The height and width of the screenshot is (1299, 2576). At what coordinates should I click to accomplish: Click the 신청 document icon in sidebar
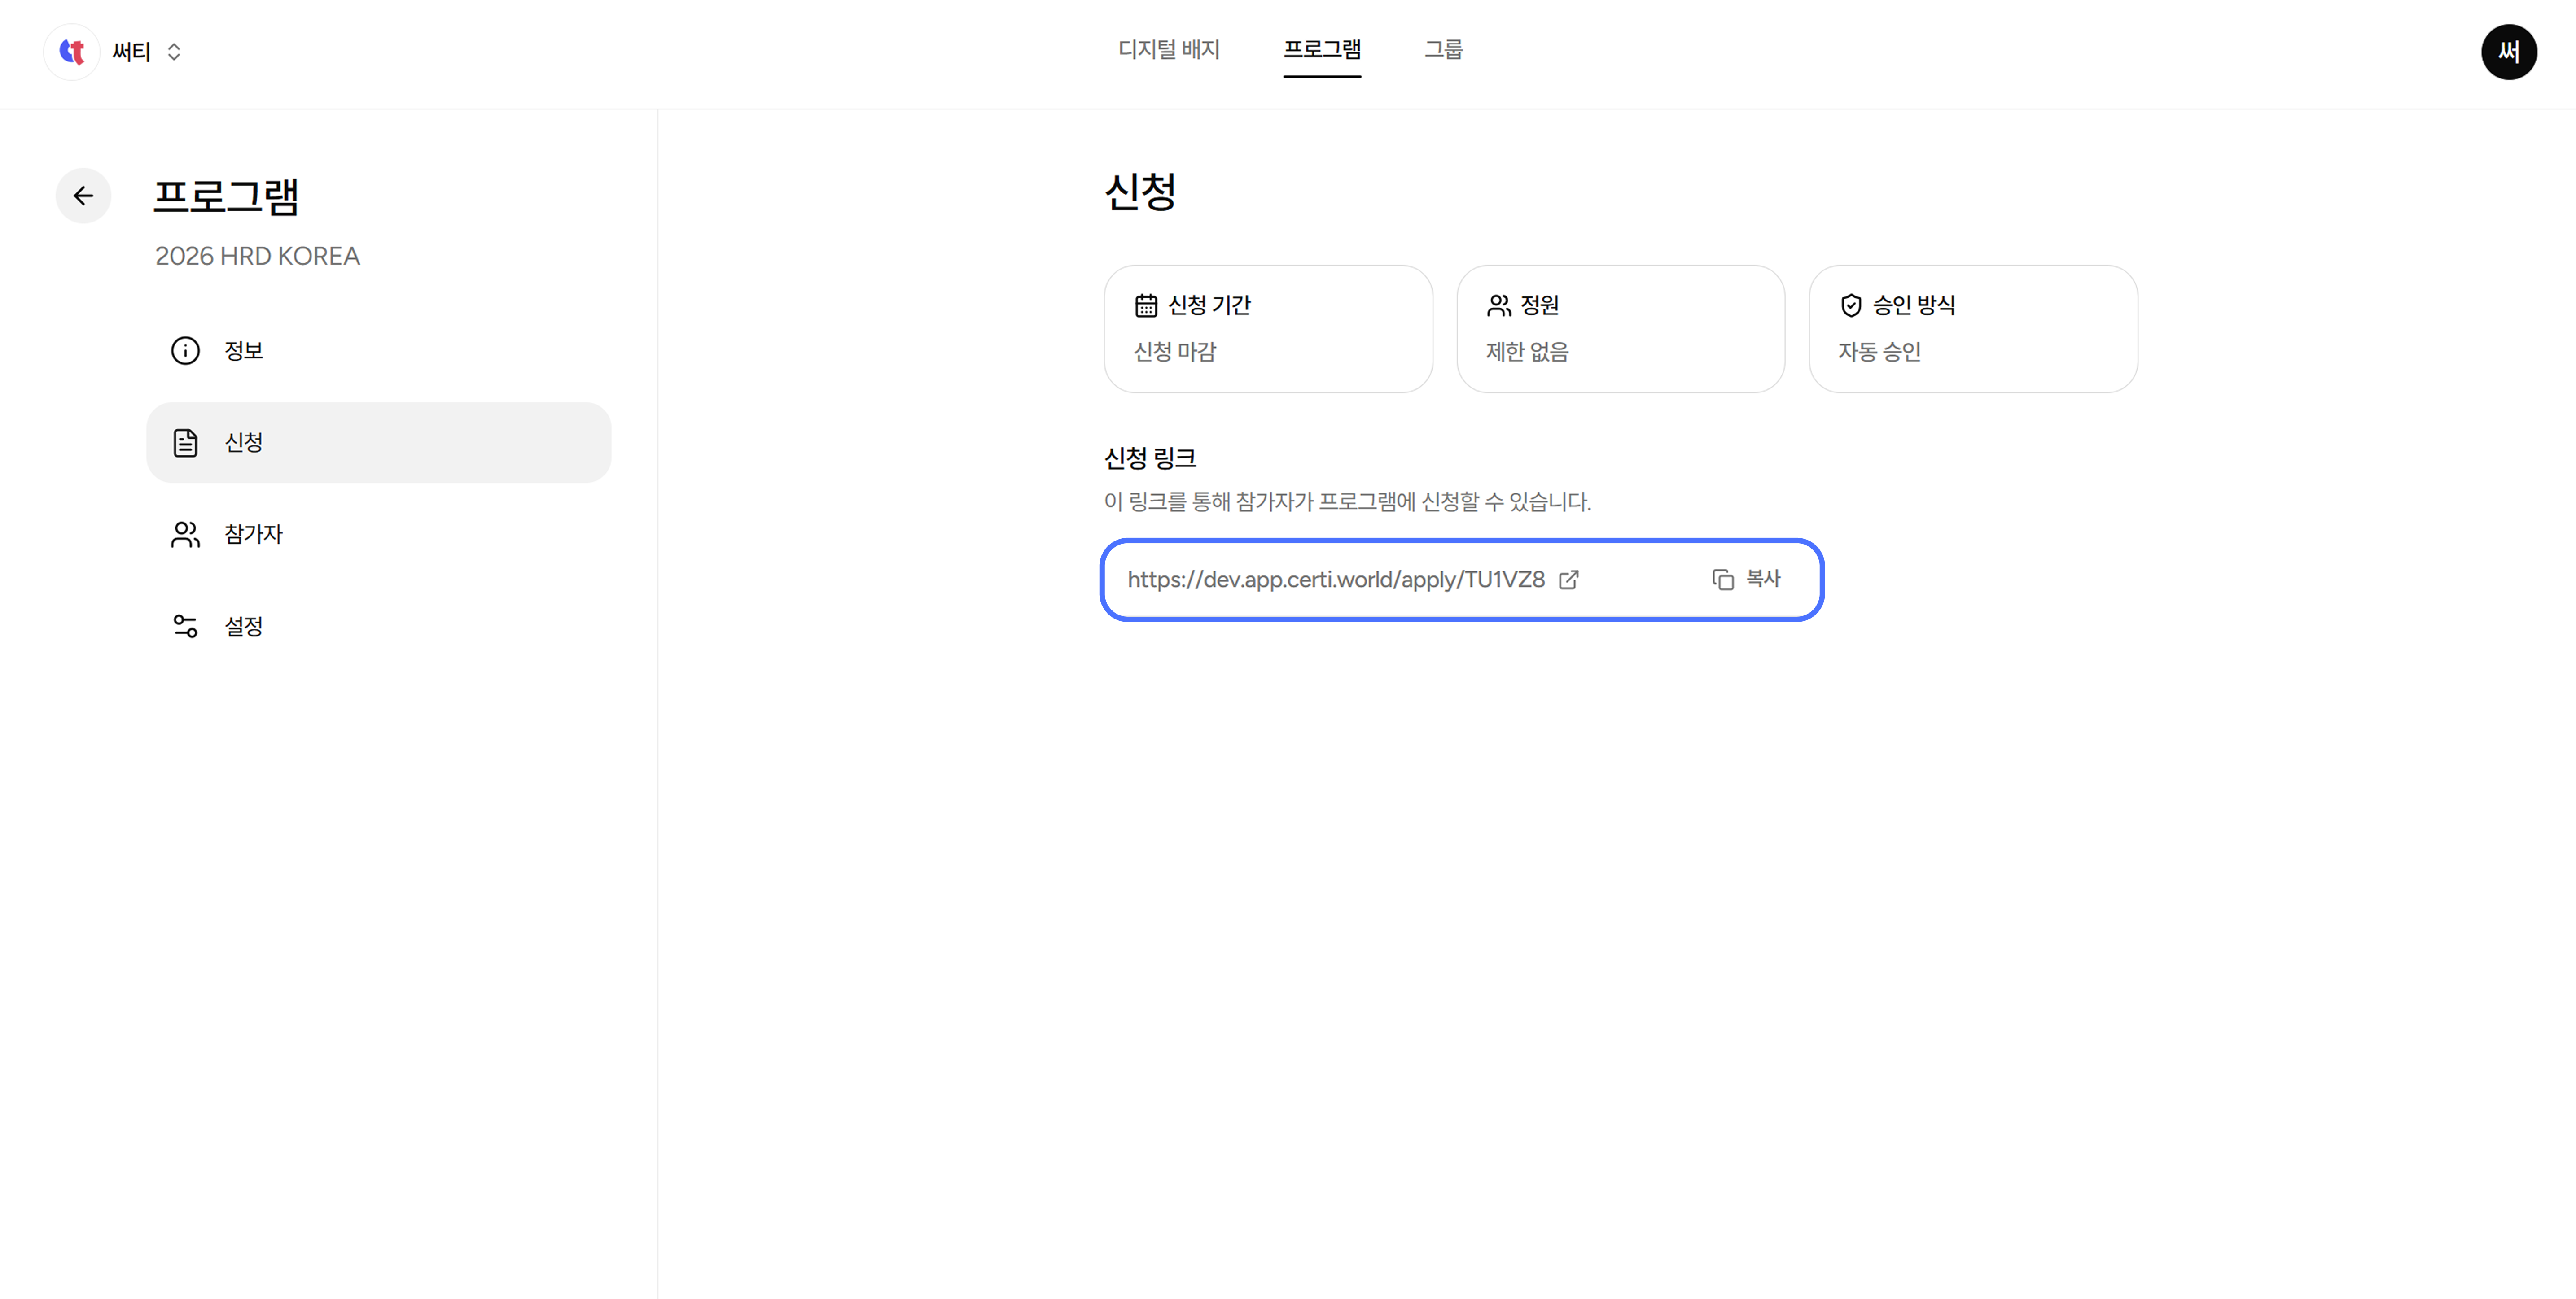185,443
